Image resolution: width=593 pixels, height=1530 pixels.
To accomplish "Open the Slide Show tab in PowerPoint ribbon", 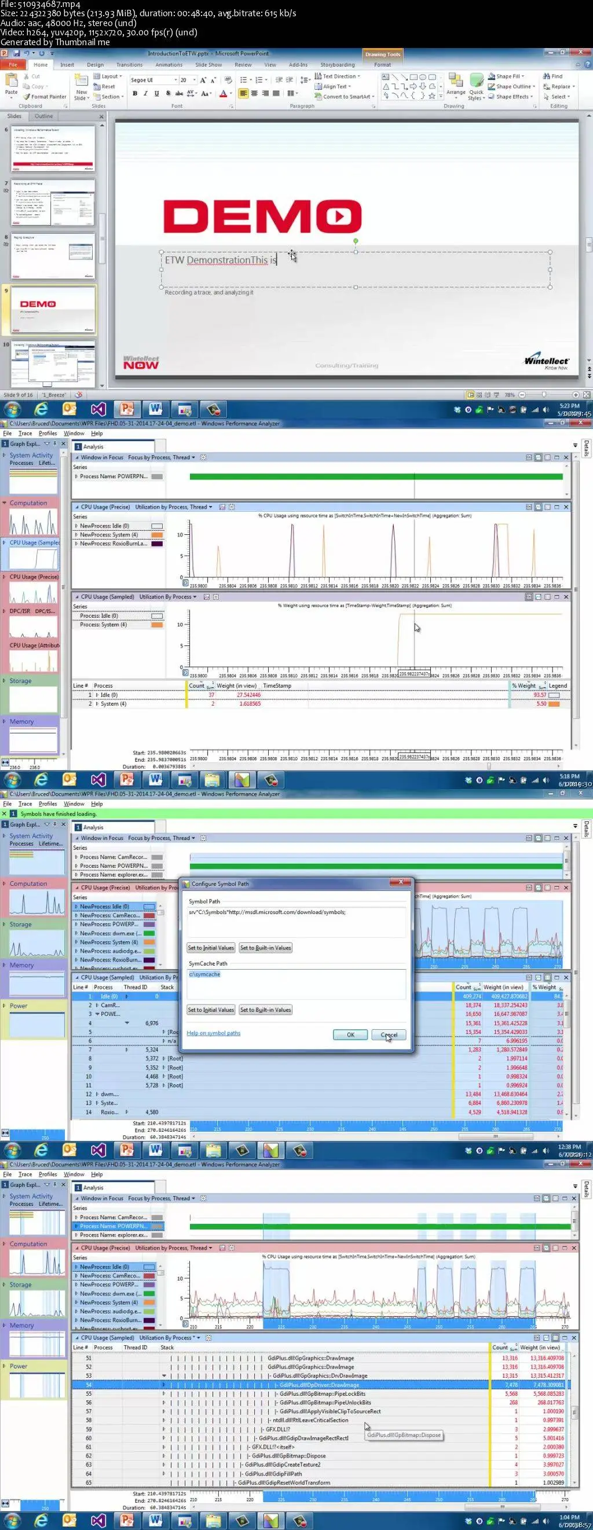I will (x=208, y=65).
